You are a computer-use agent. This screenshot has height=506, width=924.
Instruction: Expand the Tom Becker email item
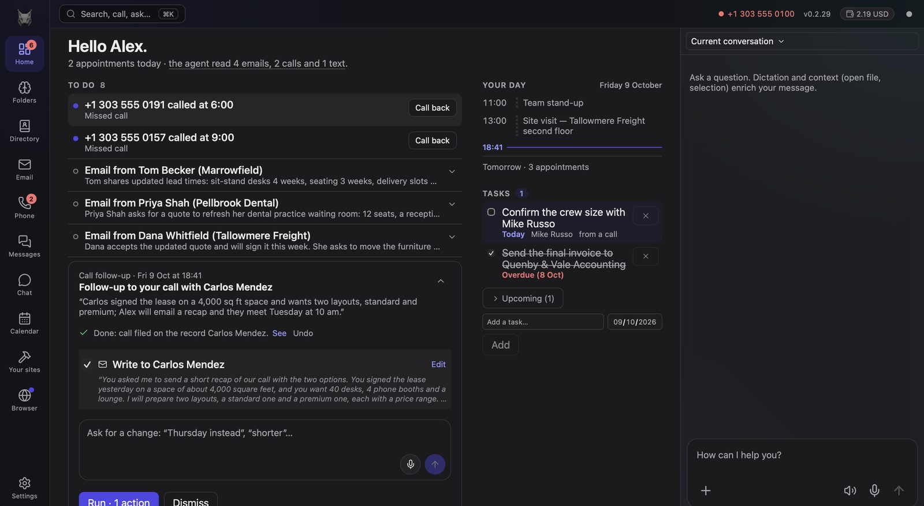tap(452, 171)
